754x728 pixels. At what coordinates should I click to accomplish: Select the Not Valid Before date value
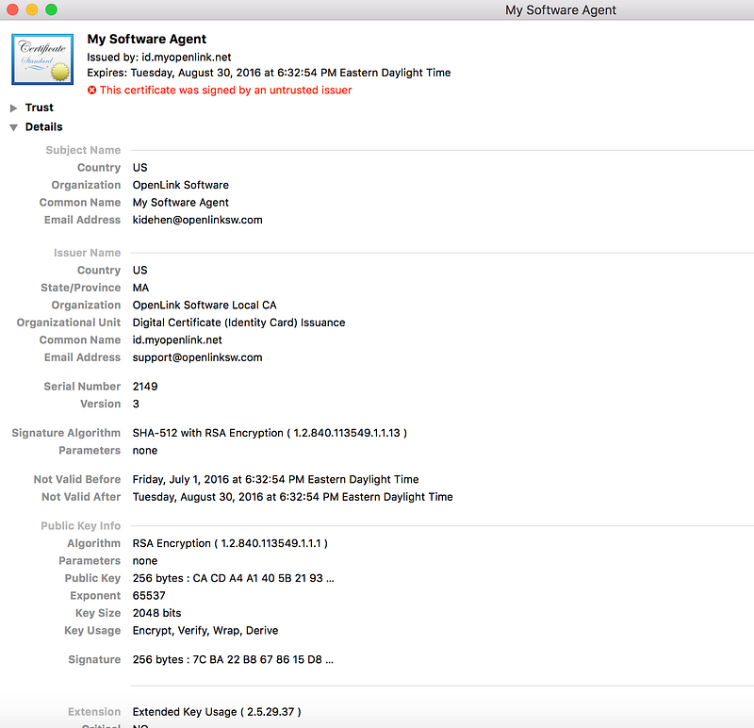275,480
